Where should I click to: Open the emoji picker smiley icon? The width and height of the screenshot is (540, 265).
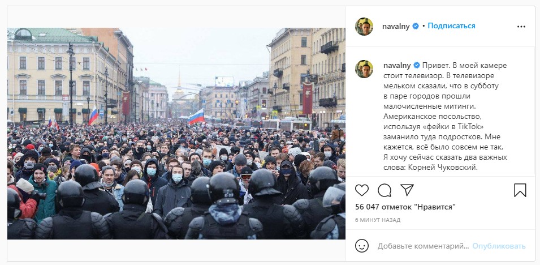[362, 246]
